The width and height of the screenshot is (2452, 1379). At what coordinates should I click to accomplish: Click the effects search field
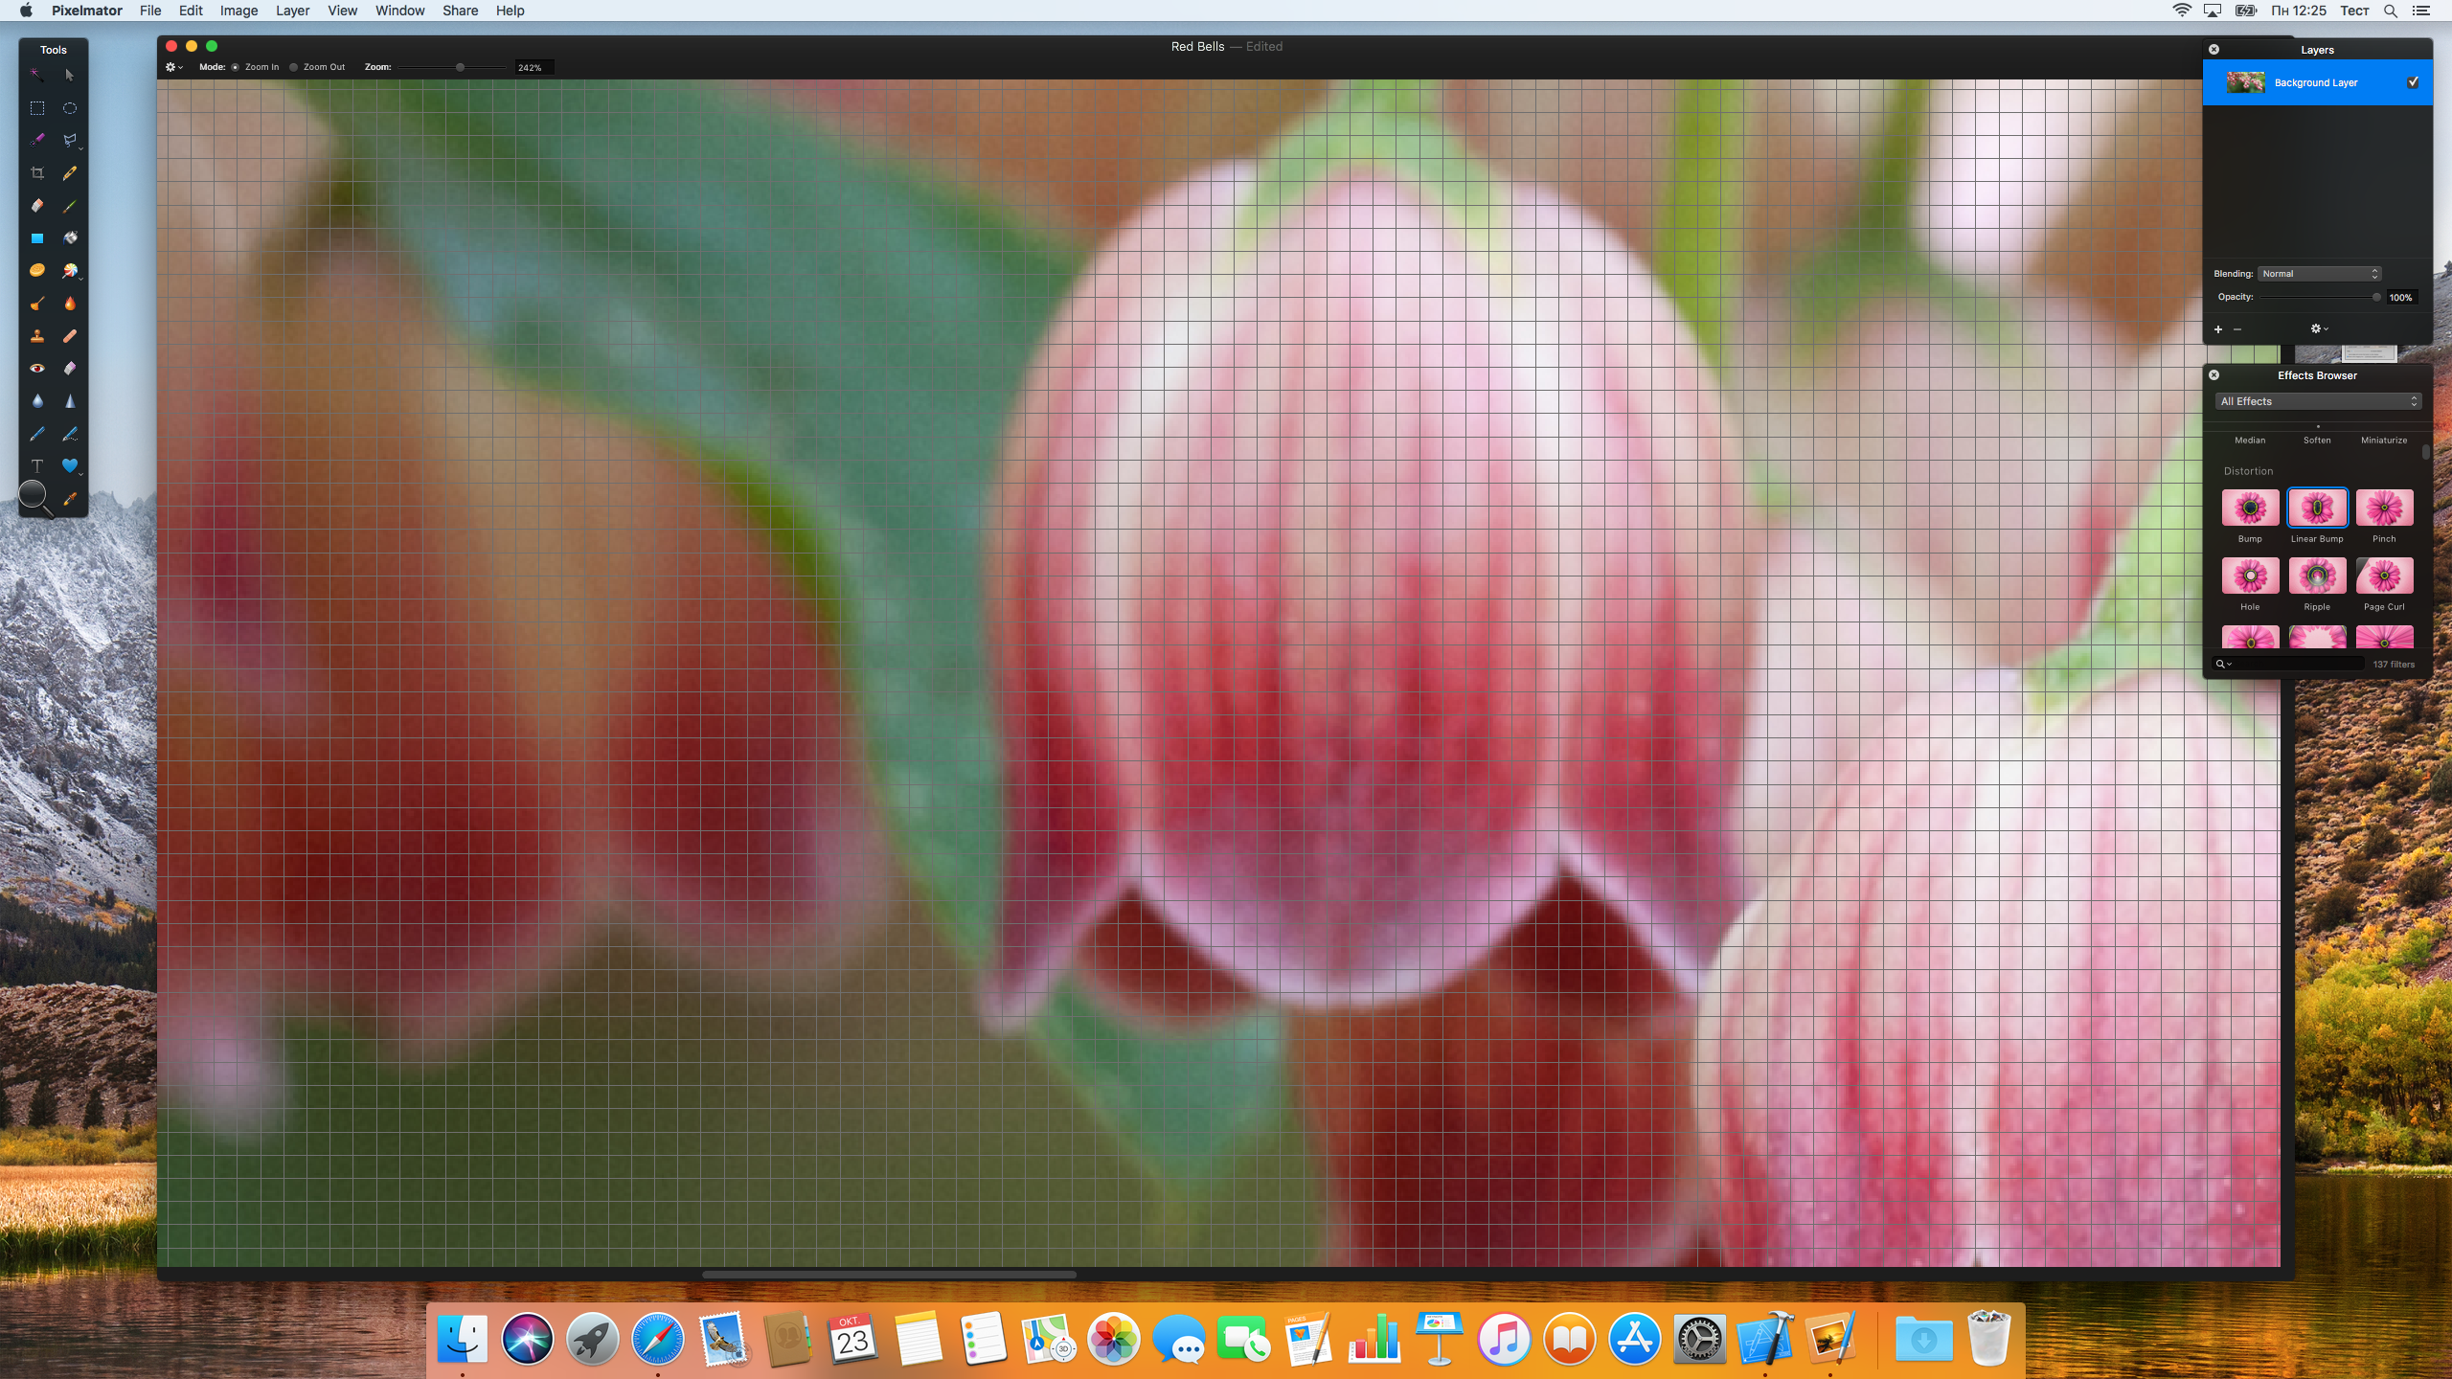pos(2299,664)
